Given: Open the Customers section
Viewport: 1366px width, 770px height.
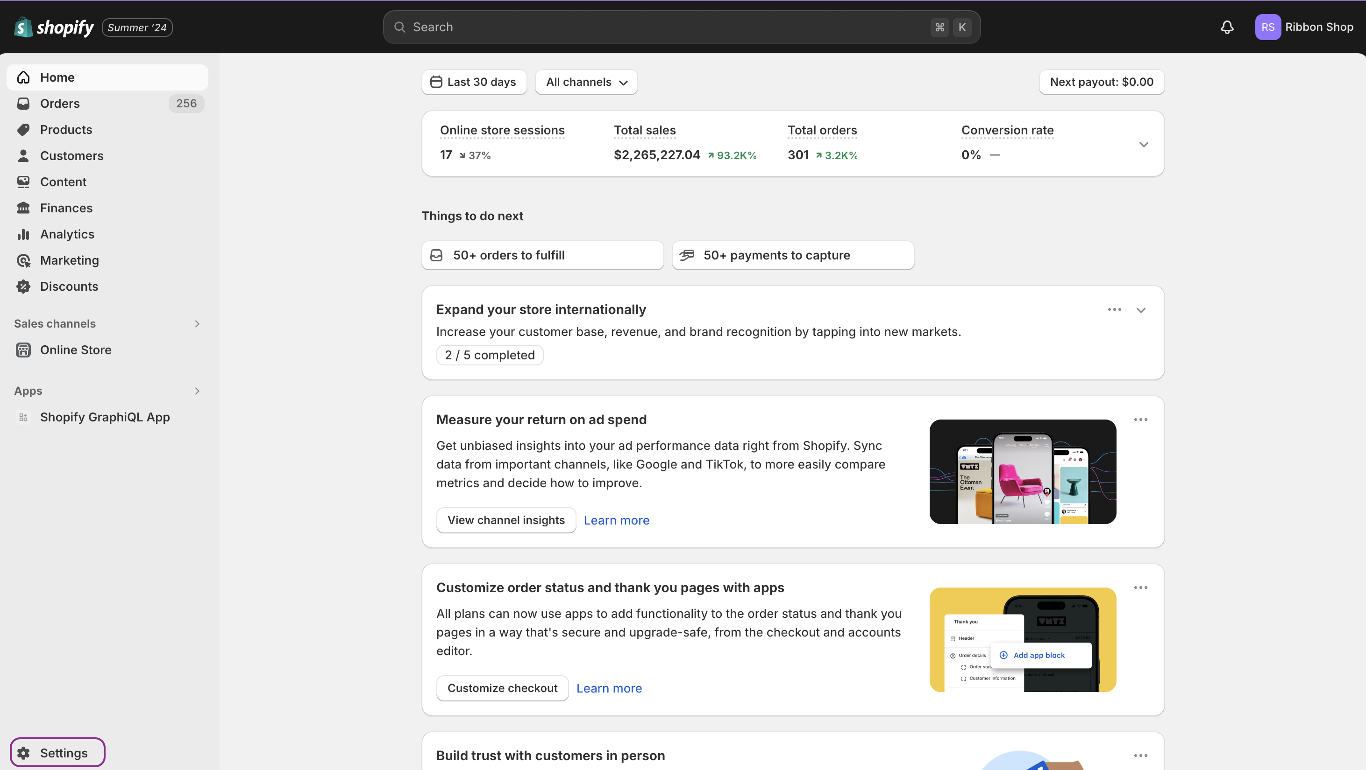Looking at the screenshot, I should tap(72, 155).
